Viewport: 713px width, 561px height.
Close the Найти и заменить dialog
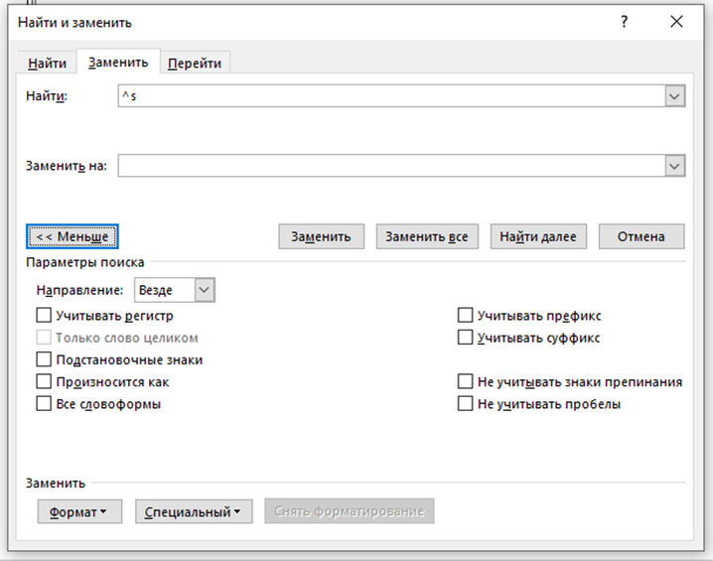click(676, 22)
